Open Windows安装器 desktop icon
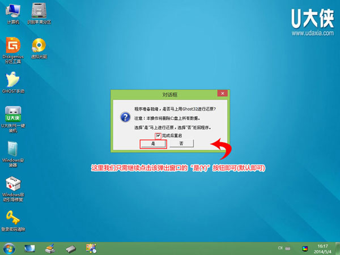Viewport: 340px width, 255px height. [x=13, y=154]
